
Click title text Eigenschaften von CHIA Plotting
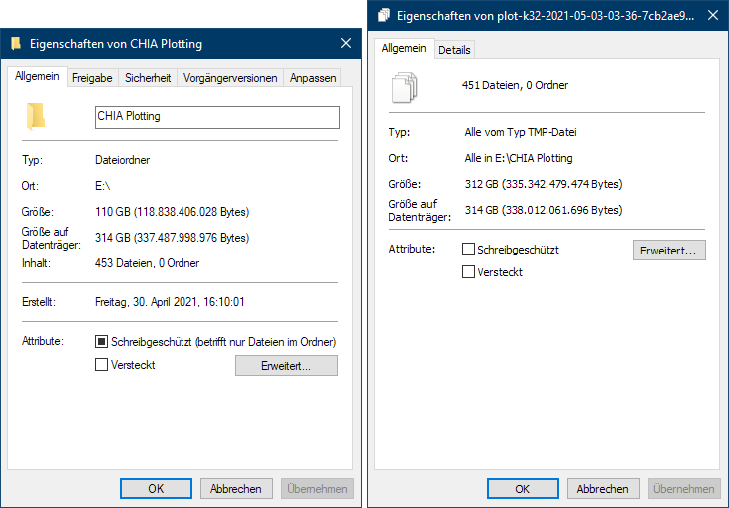[x=117, y=44]
